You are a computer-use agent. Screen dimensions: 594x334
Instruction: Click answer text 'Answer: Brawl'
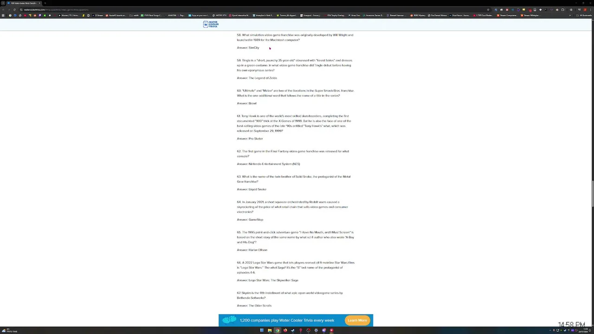246,103
